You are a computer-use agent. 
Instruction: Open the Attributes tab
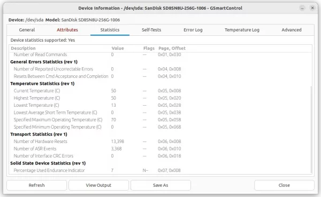point(67,30)
